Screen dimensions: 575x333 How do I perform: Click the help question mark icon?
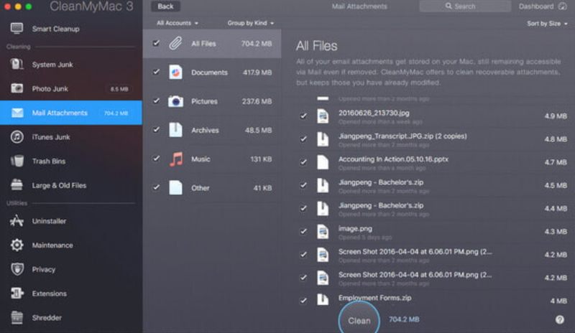click(x=560, y=320)
